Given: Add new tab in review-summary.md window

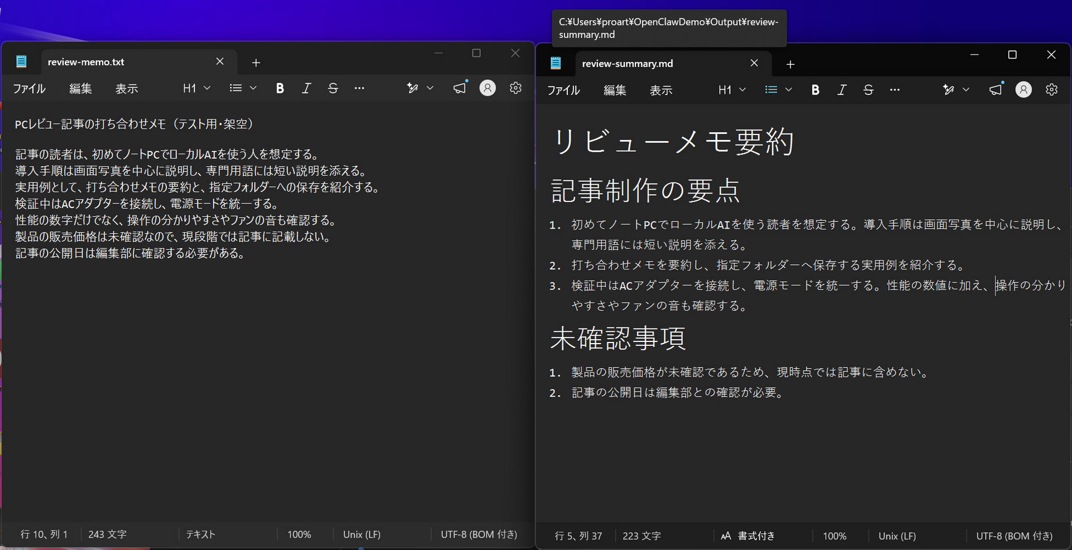Looking at the screenshot, I should [x=790, y=65].
